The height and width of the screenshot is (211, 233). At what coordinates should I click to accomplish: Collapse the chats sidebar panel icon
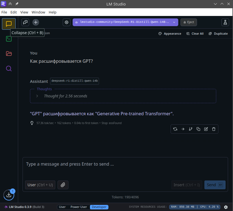(25, 22)
